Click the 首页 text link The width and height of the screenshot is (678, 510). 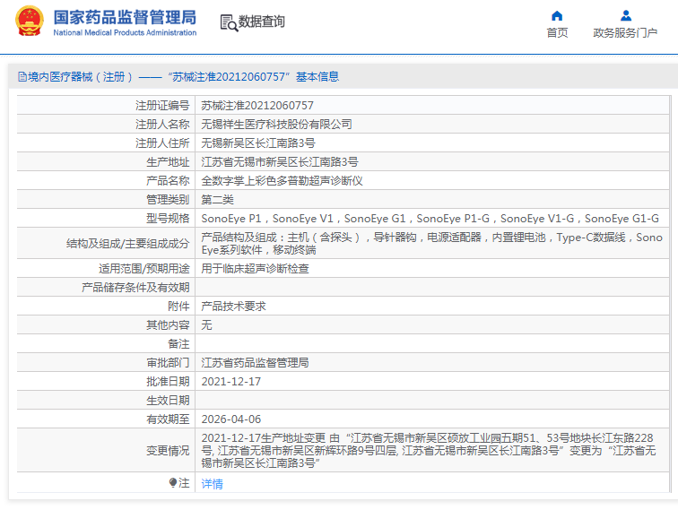(x=557, y=33)
